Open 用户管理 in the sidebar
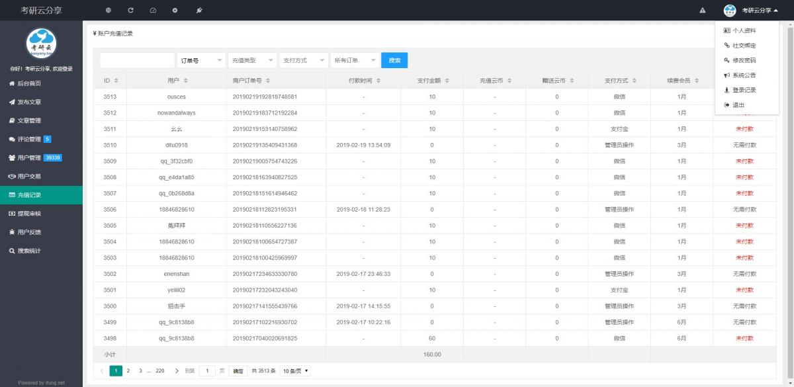The height and width of the screenshot is (387, 794). (x=41, y=157)
